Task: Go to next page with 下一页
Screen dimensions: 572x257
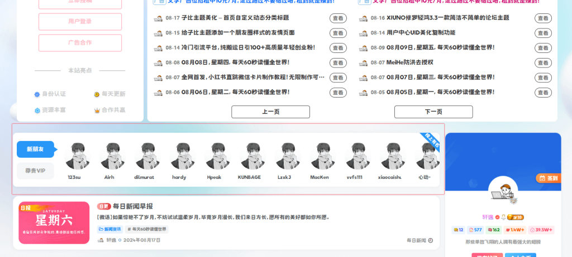Action: 433,111
